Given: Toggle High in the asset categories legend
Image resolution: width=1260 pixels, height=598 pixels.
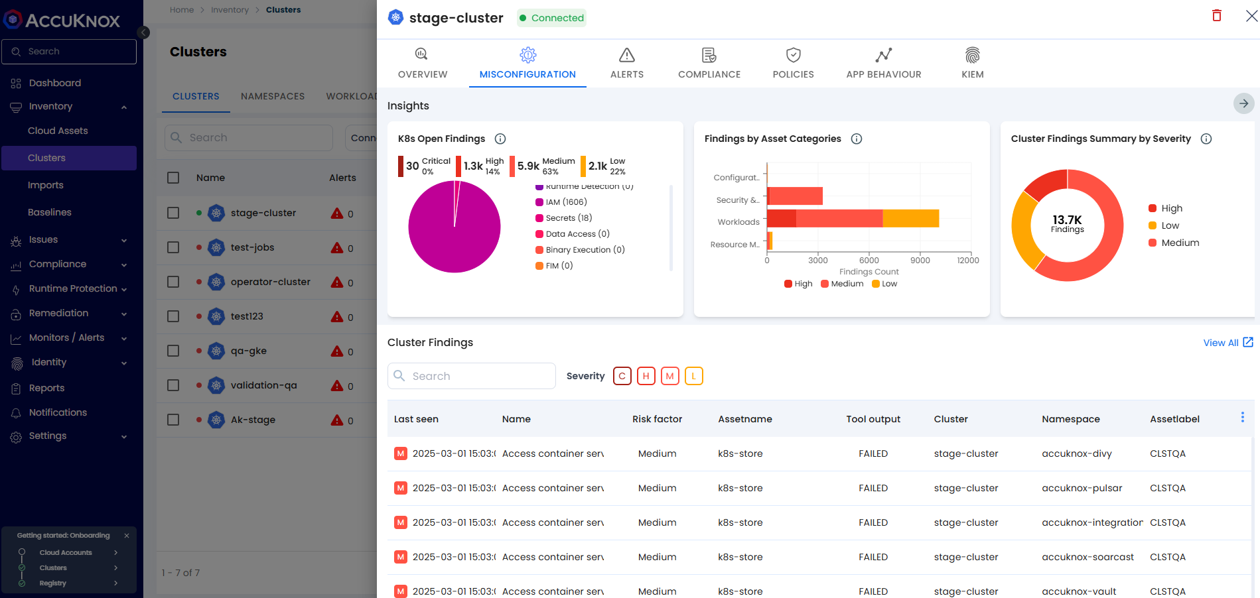Looking at the screenshot, I should tap(798, 284).
